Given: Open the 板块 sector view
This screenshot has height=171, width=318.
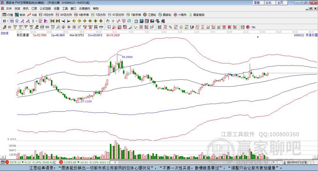Looking at the screenshot, I should coord(20,15).
